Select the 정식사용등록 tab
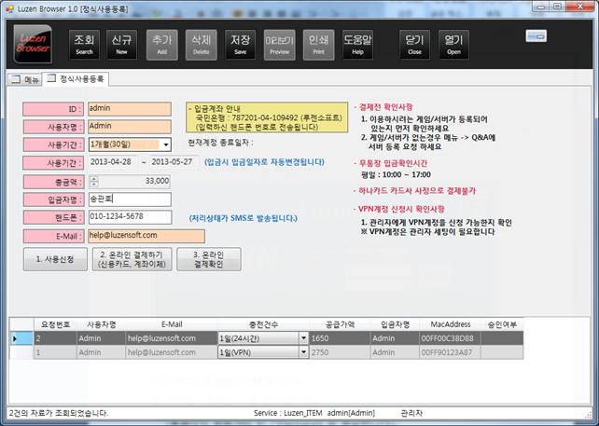 point(78,80)
